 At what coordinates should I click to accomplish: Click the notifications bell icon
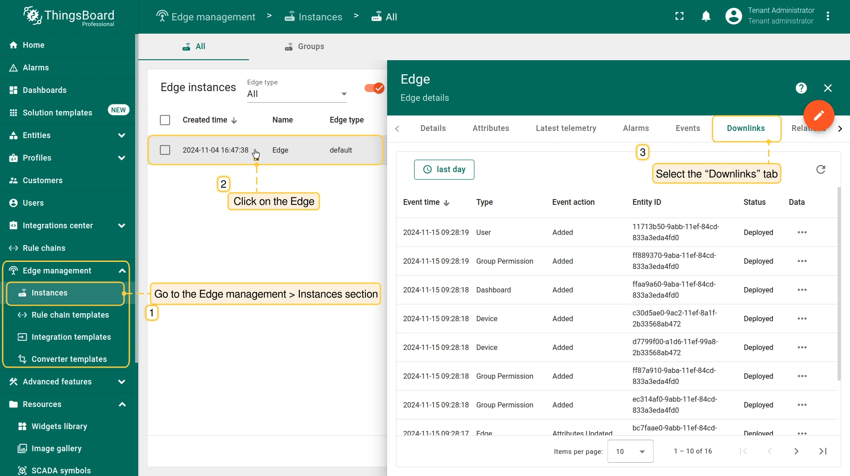click(x=706, y=16)
